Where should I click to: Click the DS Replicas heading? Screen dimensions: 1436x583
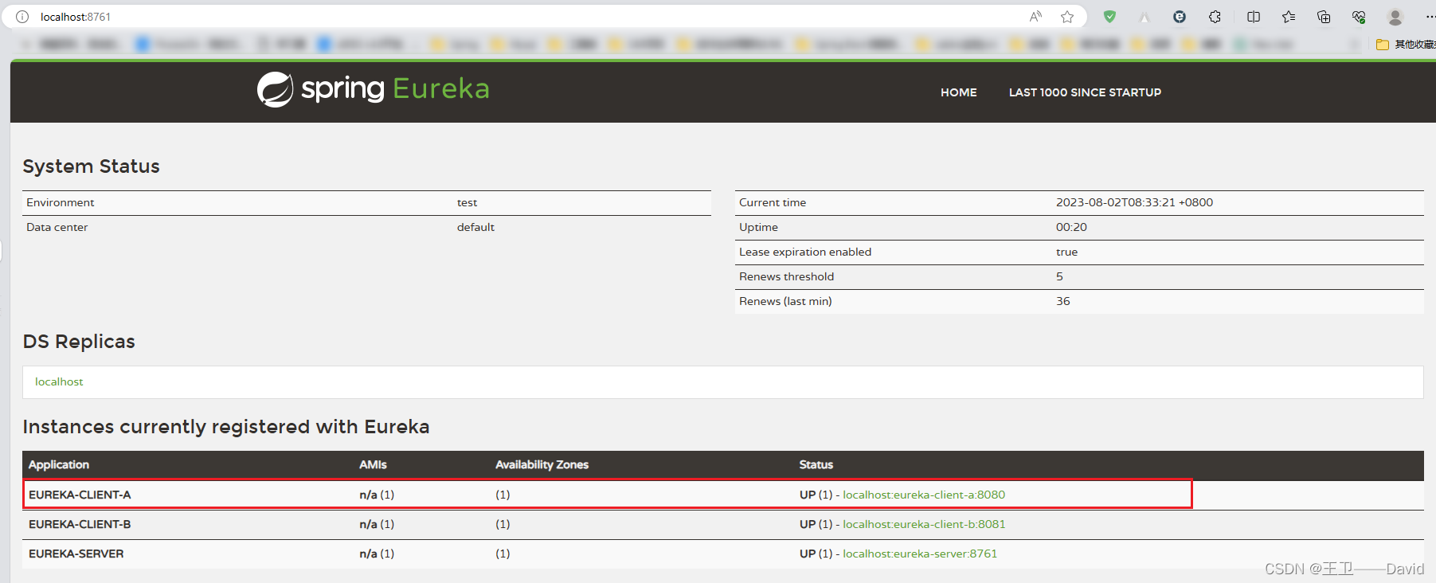pyautogui.click(x=79, y=342)
